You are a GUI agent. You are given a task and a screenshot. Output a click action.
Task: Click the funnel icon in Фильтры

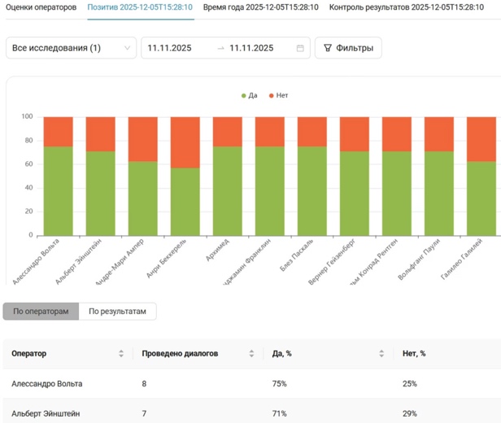(328, 48)
